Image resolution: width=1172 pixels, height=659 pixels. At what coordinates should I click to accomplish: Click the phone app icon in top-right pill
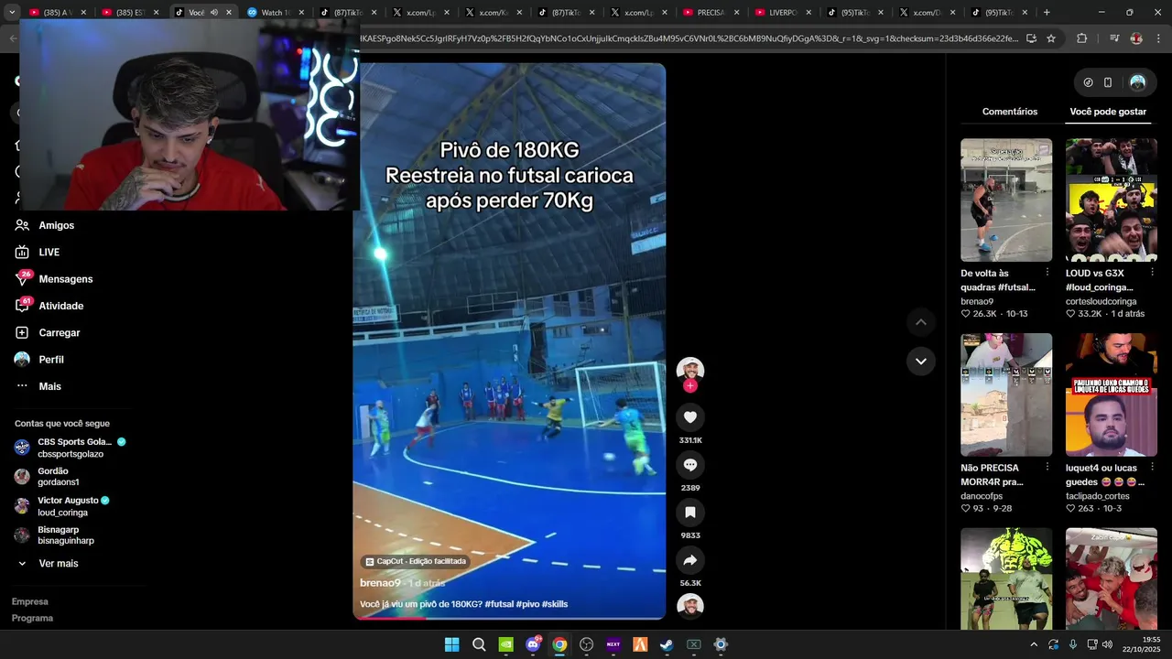[x=1108, y=82]
